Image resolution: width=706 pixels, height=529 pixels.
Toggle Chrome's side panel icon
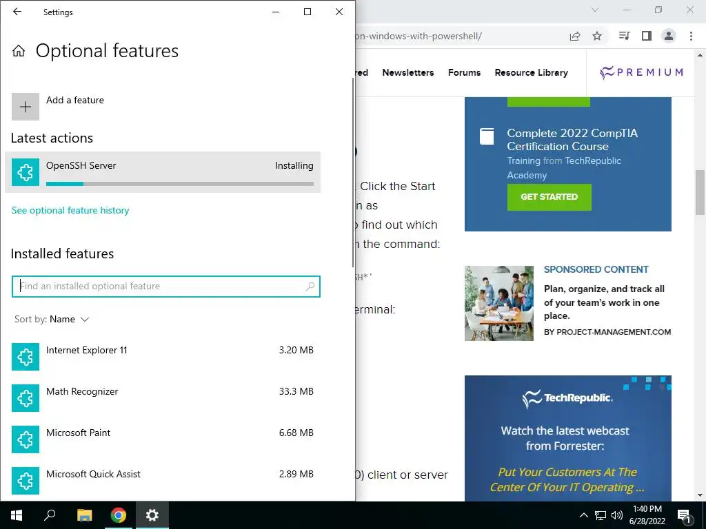click(647, 36)
